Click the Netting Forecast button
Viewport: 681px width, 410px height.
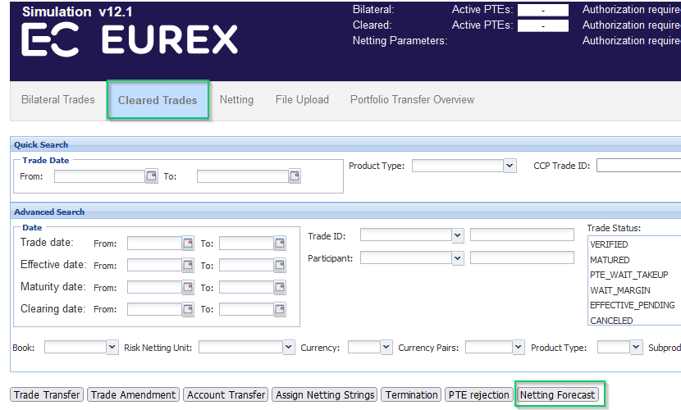tap(557, 394)
